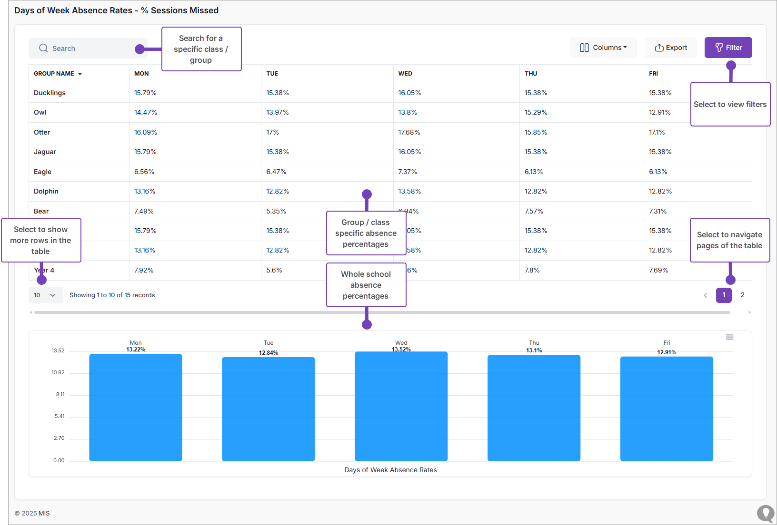The width and height of the screenshot is (777, 525).
Task: Select the Ducklings group row
Action: click(x=50, y=93)
